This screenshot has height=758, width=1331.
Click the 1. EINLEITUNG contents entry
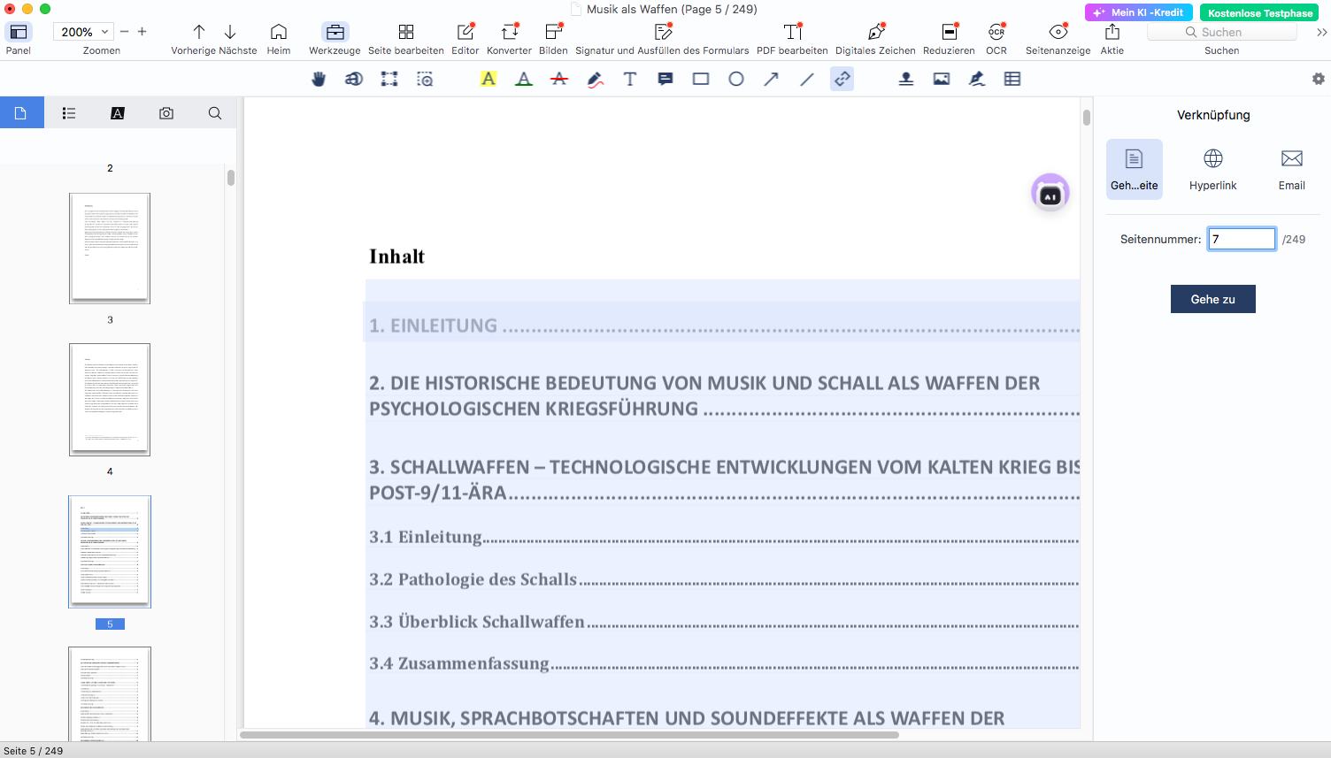pos(721,325)
